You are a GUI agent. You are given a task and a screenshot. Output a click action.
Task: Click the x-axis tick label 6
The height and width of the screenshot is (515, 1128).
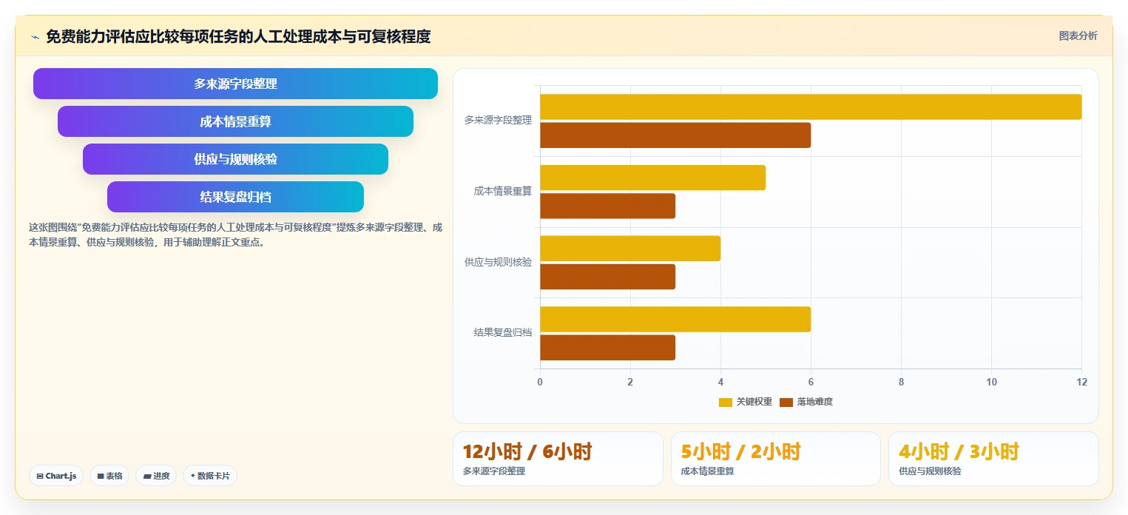click(x=811, y=382)
